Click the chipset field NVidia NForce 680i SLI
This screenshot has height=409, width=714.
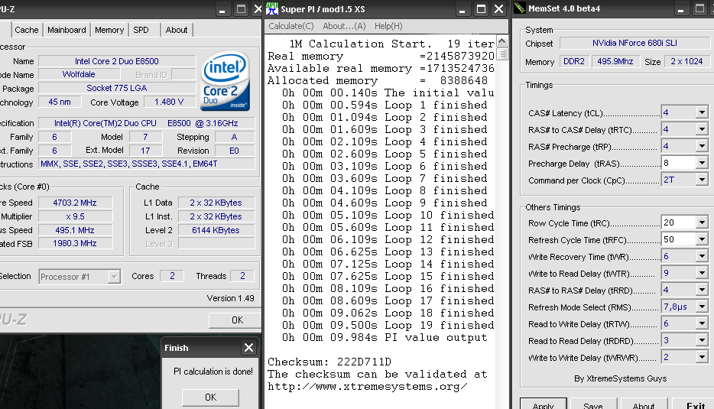point(634,43)
